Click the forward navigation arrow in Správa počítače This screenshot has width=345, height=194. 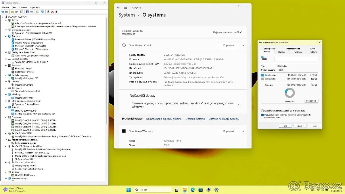pos(7,12)
